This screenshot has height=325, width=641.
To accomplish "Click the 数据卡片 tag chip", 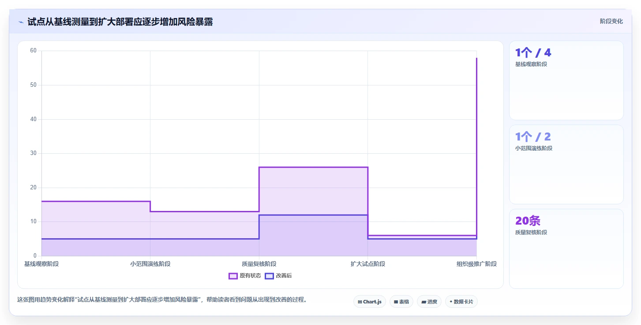I will tap(461, 302).
